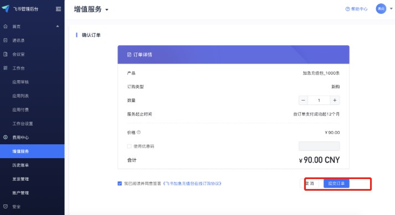
Task: Open 费用中心 in the sidebar
Action: pos(20,137)
